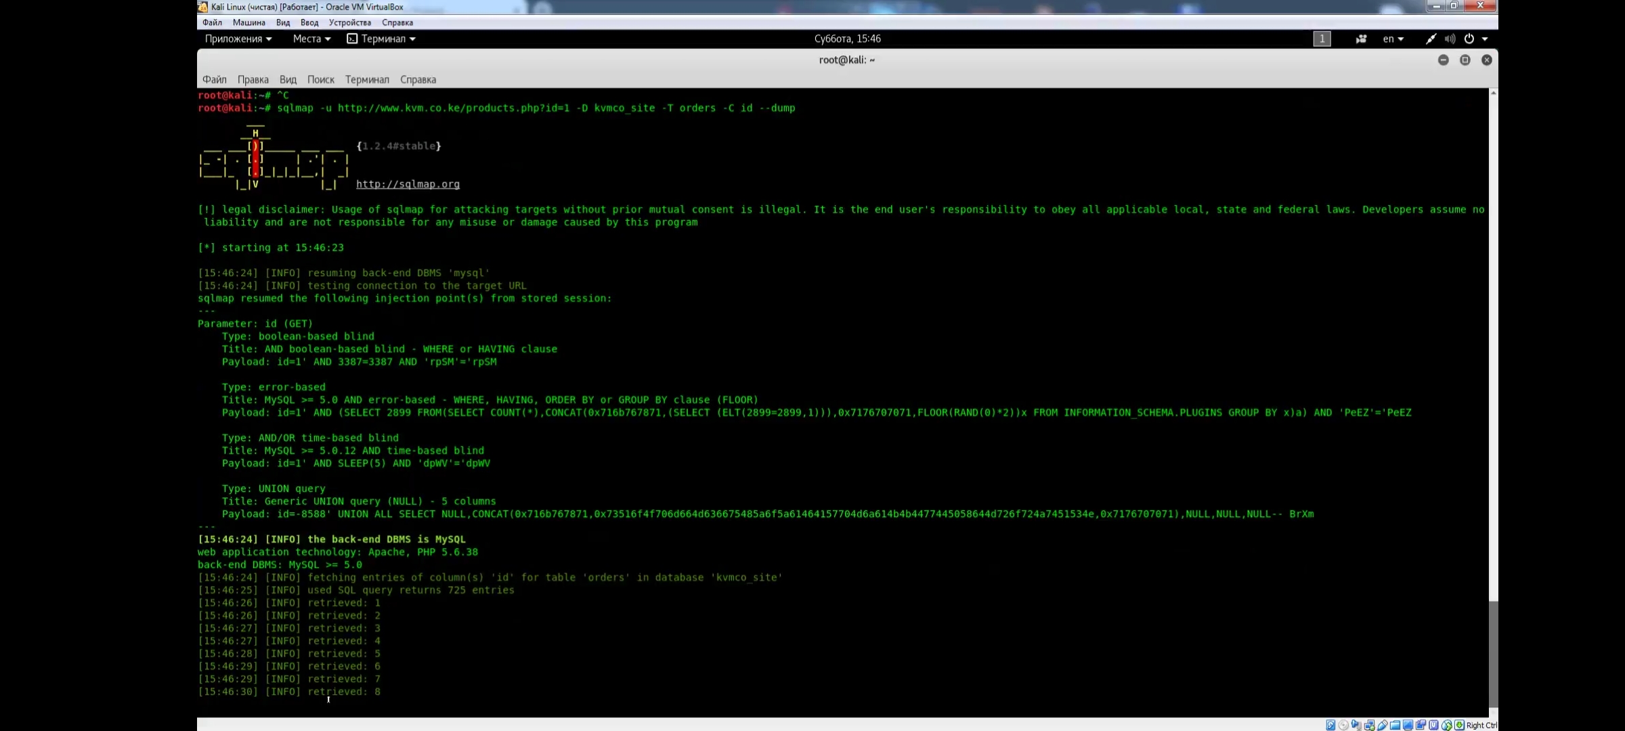Click the VirtualBox shared folders status icon
Screen dimensions: 1625x731
pyautogui.click(x=1395, y=725)
